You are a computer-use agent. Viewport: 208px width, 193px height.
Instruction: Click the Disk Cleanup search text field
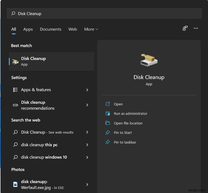click(x=104, y=13)
